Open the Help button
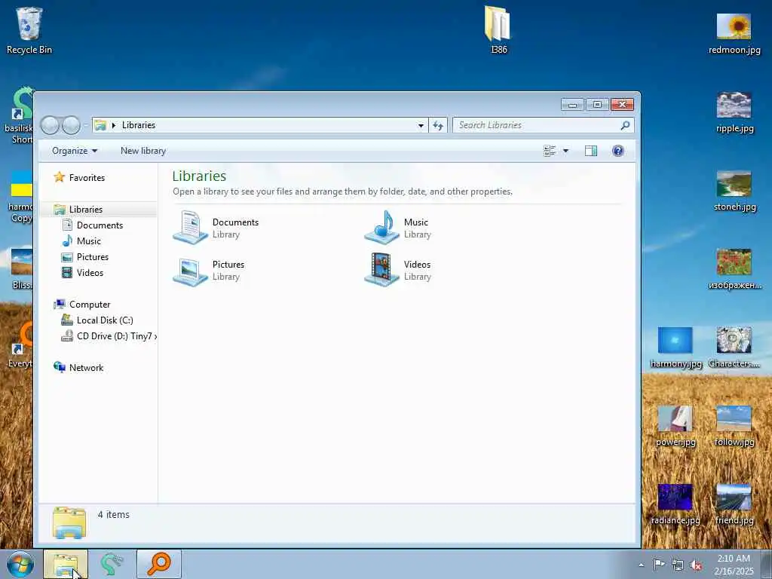The height and width of the screenshot is (579, 772). (x=618, y=151)
